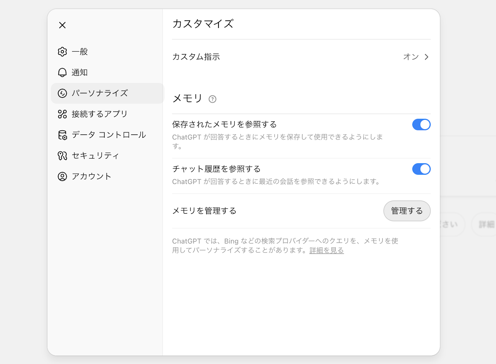Open データ コントロール via database icon
The height and width of the screenshot is (364, 496).
[62, 135]
